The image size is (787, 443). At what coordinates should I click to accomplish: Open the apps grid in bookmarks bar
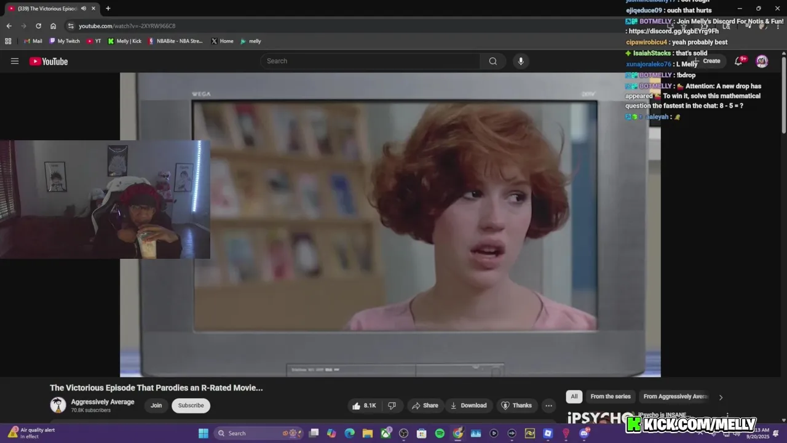(8, 41)
